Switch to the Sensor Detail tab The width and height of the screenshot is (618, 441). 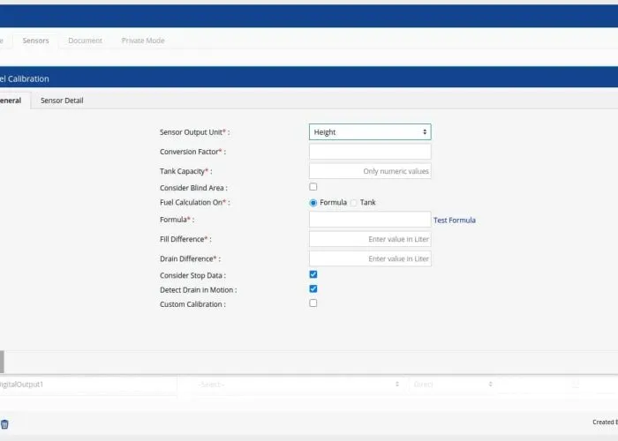click(62, 101)
